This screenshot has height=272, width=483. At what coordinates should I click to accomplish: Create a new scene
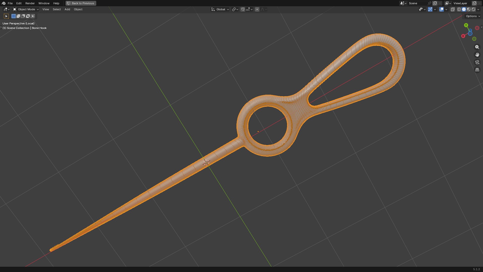click(435, 3)
